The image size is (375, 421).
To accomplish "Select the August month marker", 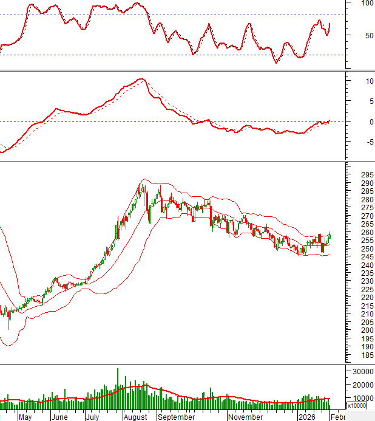I will click(x=135, y=417).
